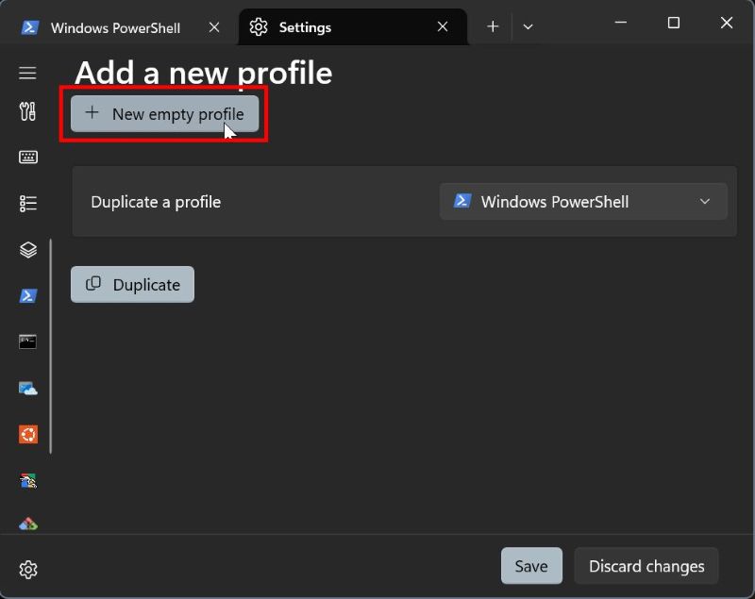
Task: Save the settings changes
Action: (531, 566)
